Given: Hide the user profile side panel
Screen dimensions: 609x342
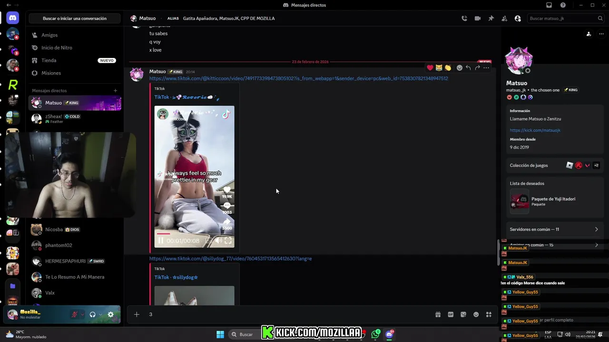Looking at the screenshot, I should 518,19.
